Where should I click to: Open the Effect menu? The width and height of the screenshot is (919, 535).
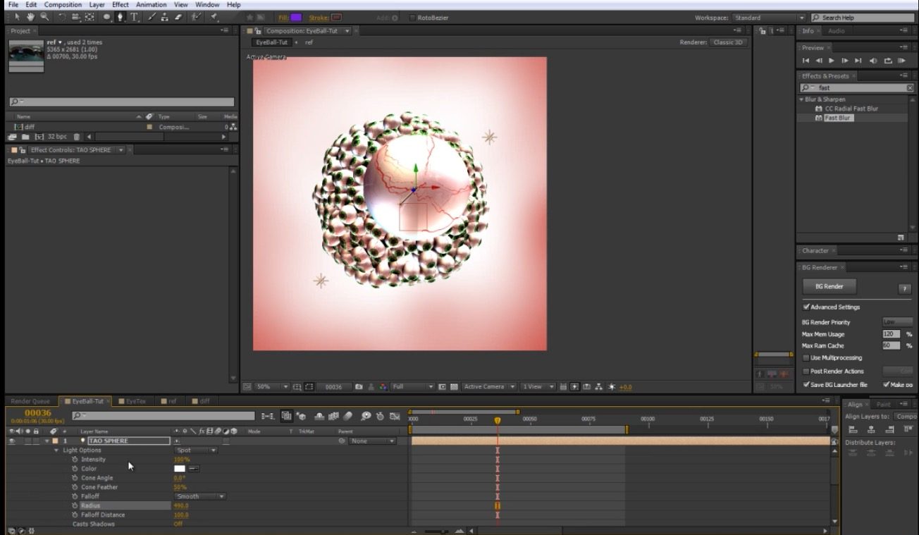(121, 4)
